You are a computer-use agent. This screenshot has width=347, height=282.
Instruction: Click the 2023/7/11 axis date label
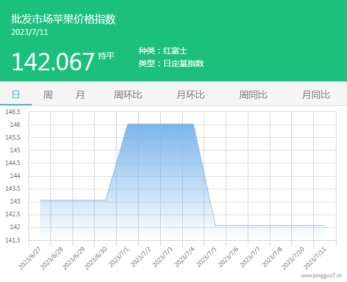tap(315, 258)
